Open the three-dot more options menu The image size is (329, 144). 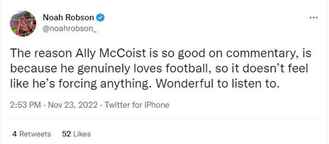click(313, 17)
